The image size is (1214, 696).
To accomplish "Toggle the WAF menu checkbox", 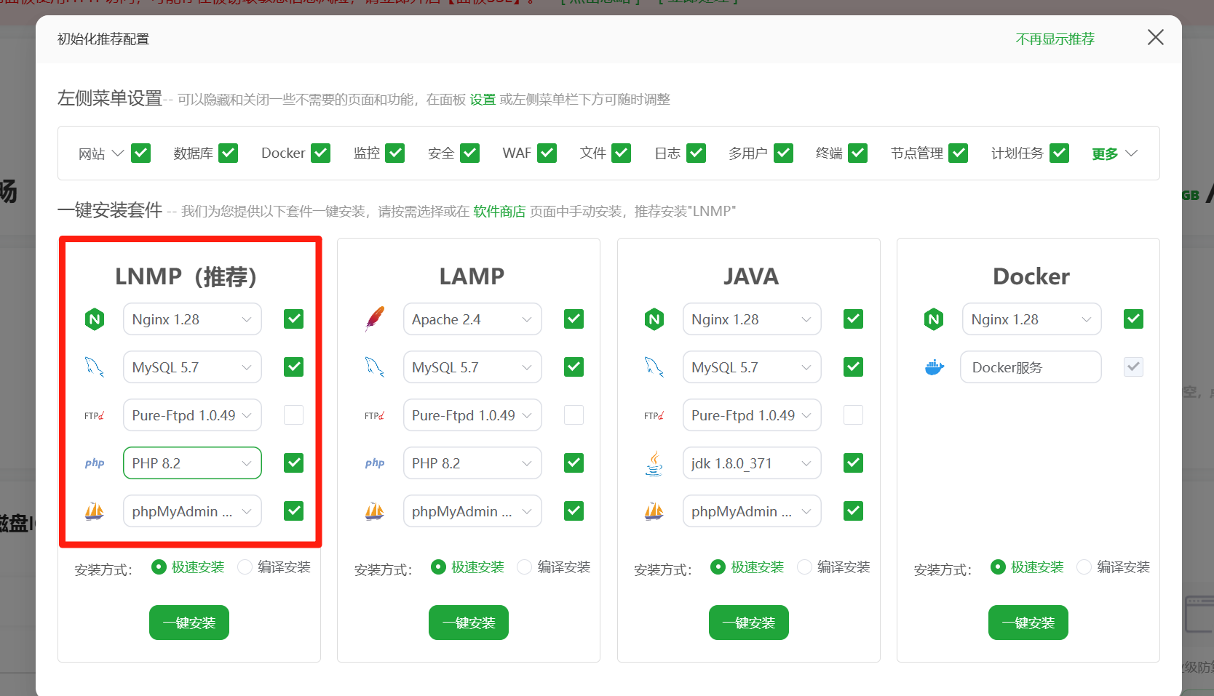I will click(547, 153).
